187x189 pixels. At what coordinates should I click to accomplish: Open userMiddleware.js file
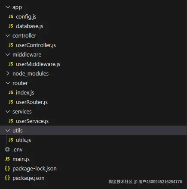click(38, 64)
